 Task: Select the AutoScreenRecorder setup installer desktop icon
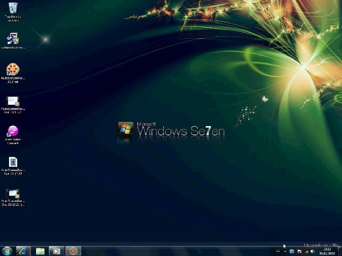13,41
